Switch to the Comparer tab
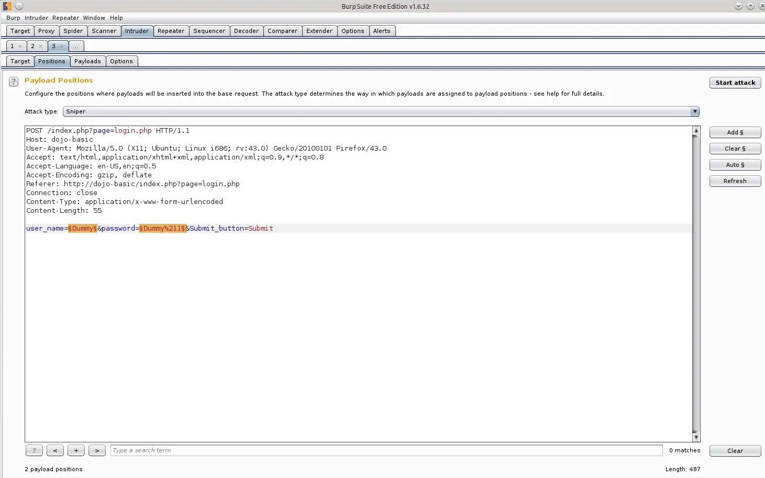Screen dimensions: 765x478 (x=283, y=31)
